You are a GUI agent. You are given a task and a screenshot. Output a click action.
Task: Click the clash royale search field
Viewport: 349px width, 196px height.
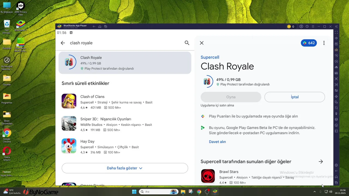[125, 43]
